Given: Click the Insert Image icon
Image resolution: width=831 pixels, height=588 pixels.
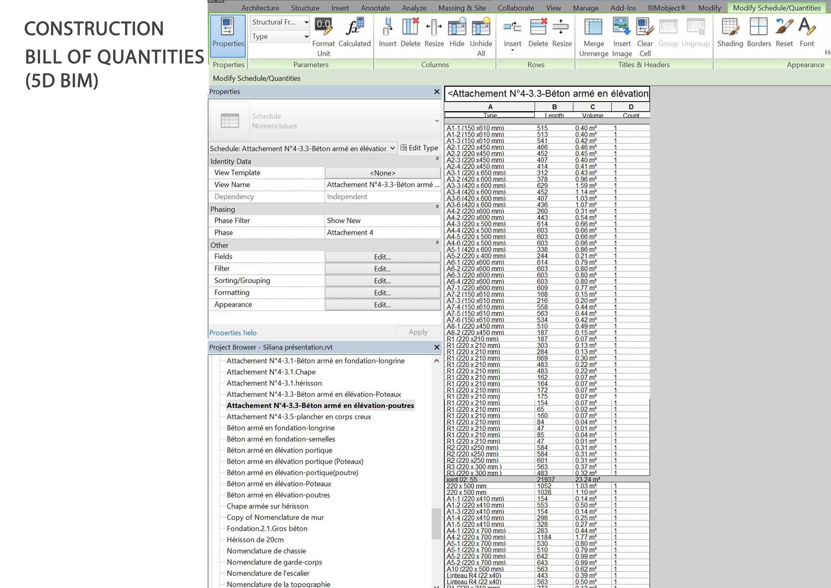Looking at the screenshot, I should [622, 37].
